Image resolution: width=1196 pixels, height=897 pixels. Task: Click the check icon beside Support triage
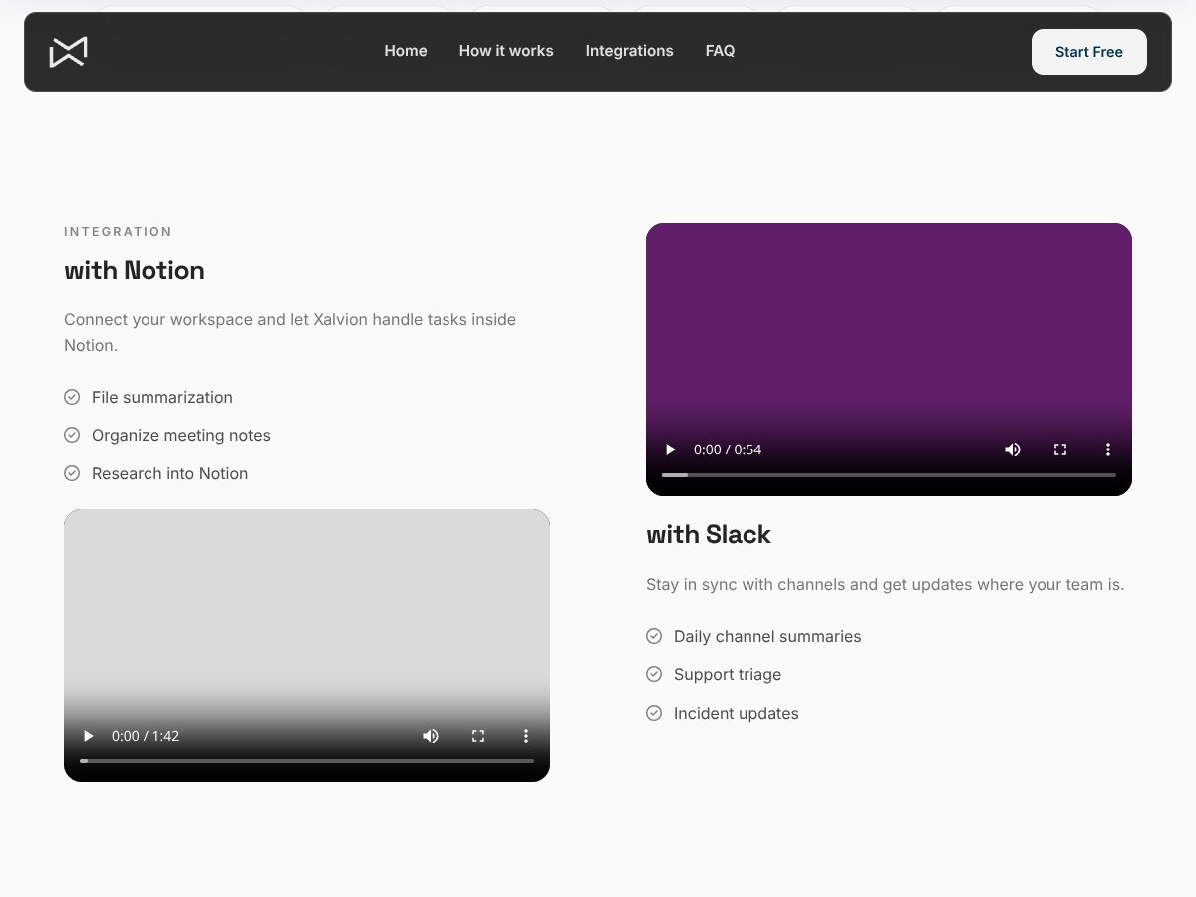point(654,674)
